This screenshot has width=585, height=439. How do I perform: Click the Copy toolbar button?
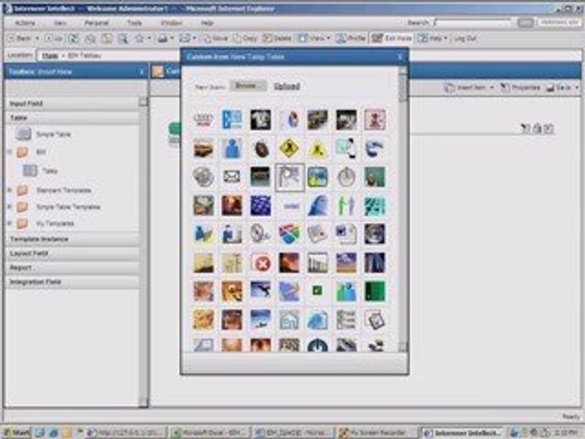click(245, 38)
